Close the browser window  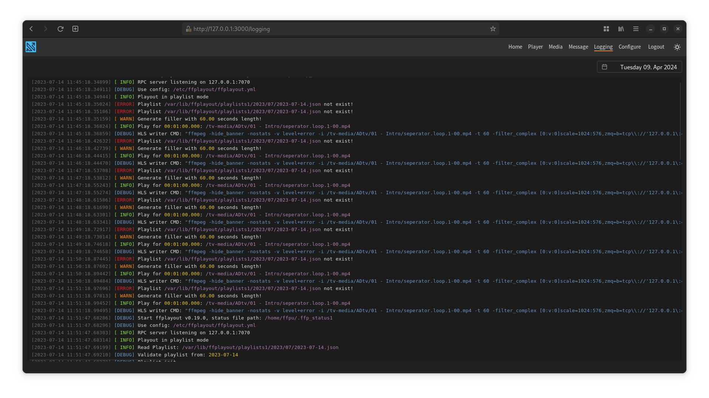point(678,29)
